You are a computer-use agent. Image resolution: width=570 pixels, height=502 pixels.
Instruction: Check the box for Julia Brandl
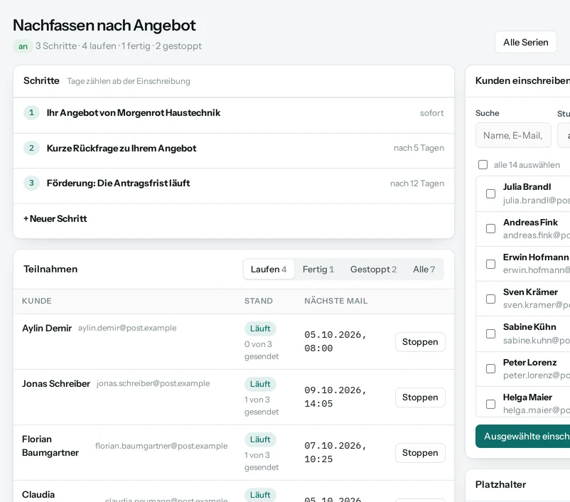(x=490, y=193)
